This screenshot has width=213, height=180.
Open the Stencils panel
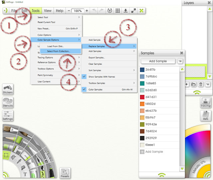(8, 102)
